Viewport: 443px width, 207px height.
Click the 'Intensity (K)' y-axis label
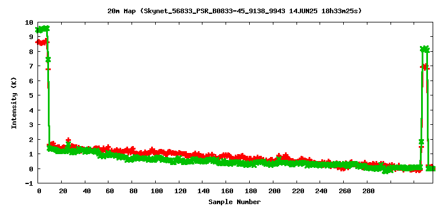coord(14,103)
